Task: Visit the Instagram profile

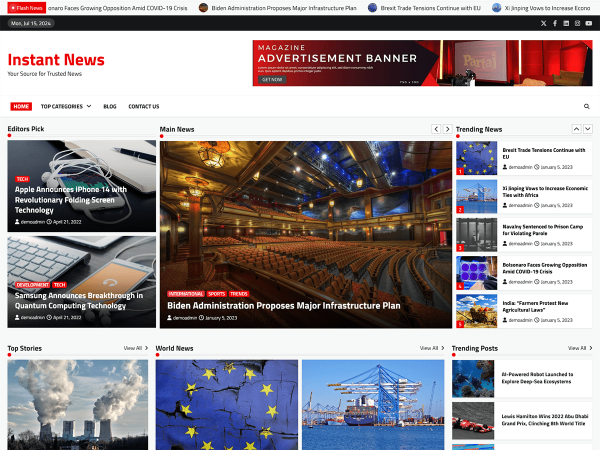Action: (x=577, y=23)
